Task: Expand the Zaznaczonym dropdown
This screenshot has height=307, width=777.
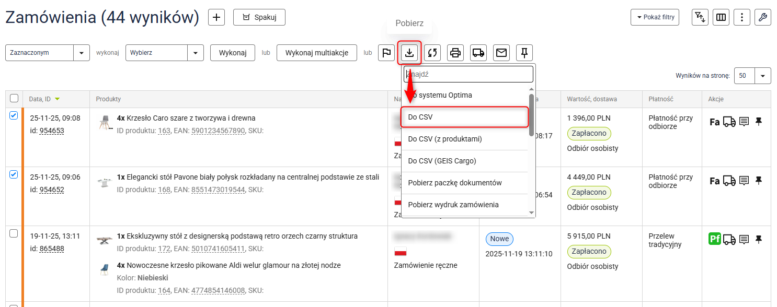Action: click(81, 53)
